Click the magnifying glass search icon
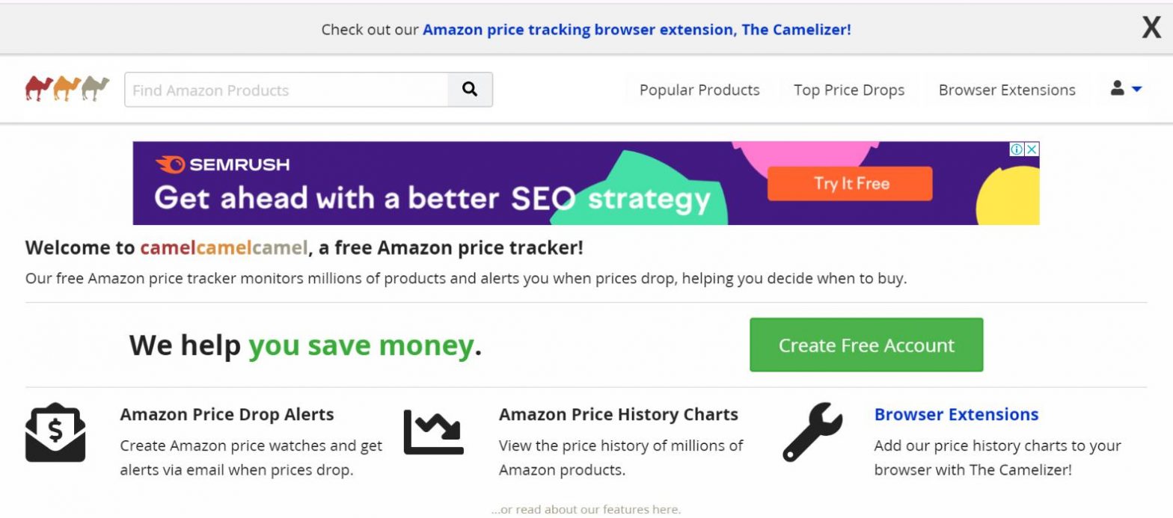 [469, 88]
